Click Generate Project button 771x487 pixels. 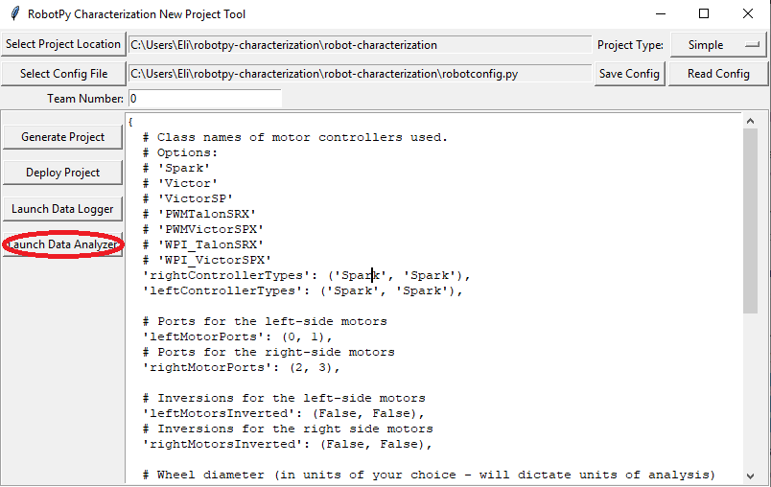[62, 137]
